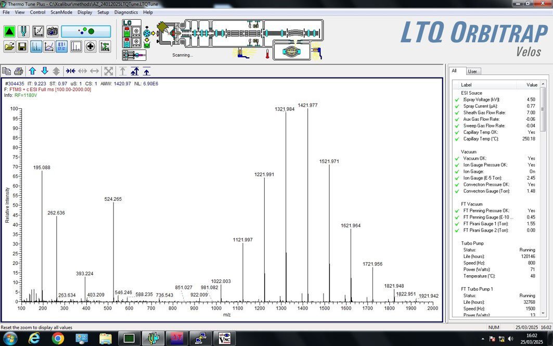Open the ScanMode menu
This screenshot has width=553, height=346.
(61, 12)
